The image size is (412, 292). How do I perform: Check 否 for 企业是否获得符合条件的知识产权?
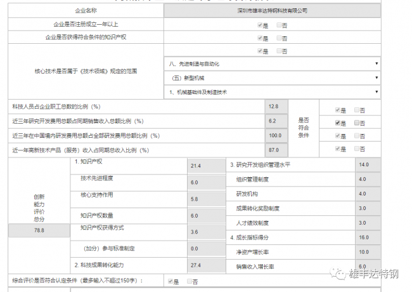point(279,38)
